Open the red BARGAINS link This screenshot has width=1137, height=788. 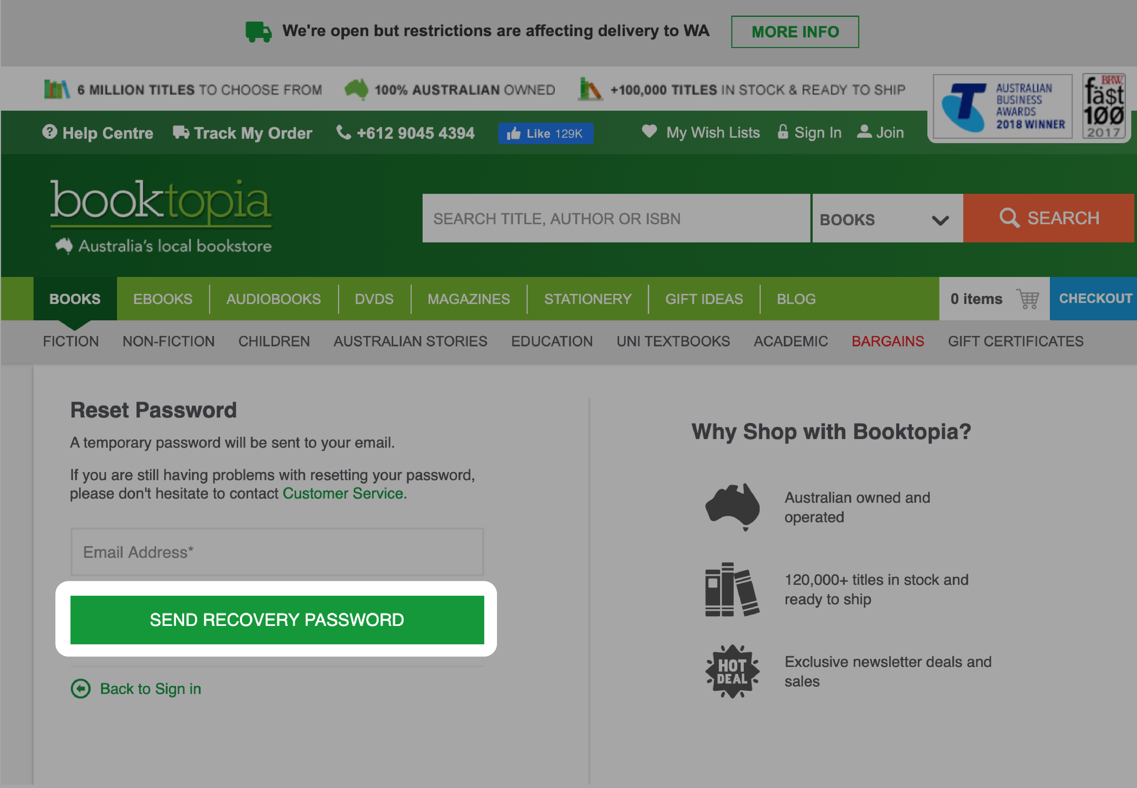(x=887, y=341)
